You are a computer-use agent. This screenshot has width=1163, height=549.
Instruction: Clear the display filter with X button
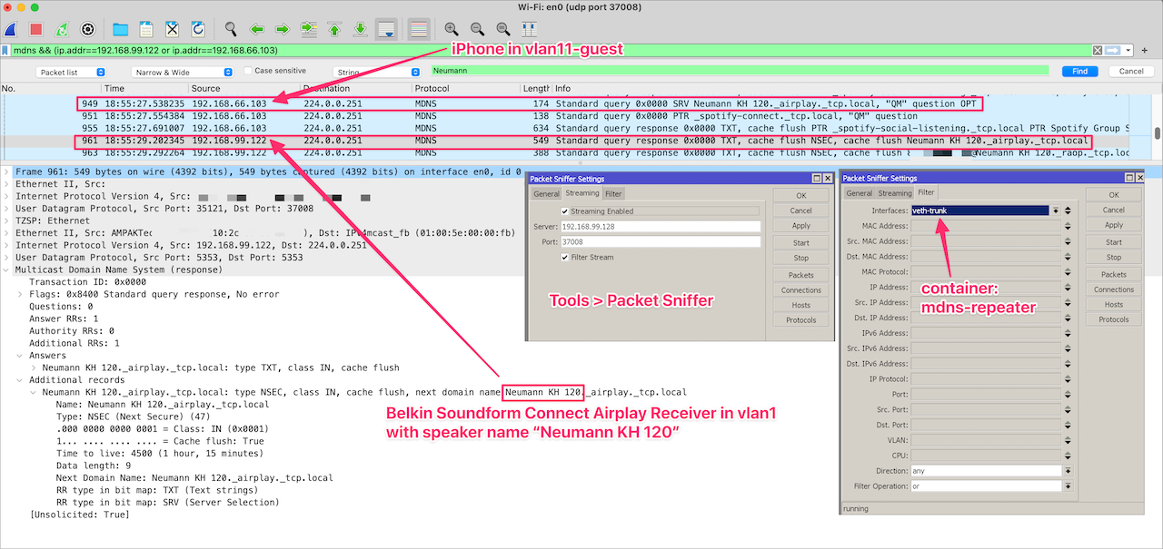pos(1098,50)
